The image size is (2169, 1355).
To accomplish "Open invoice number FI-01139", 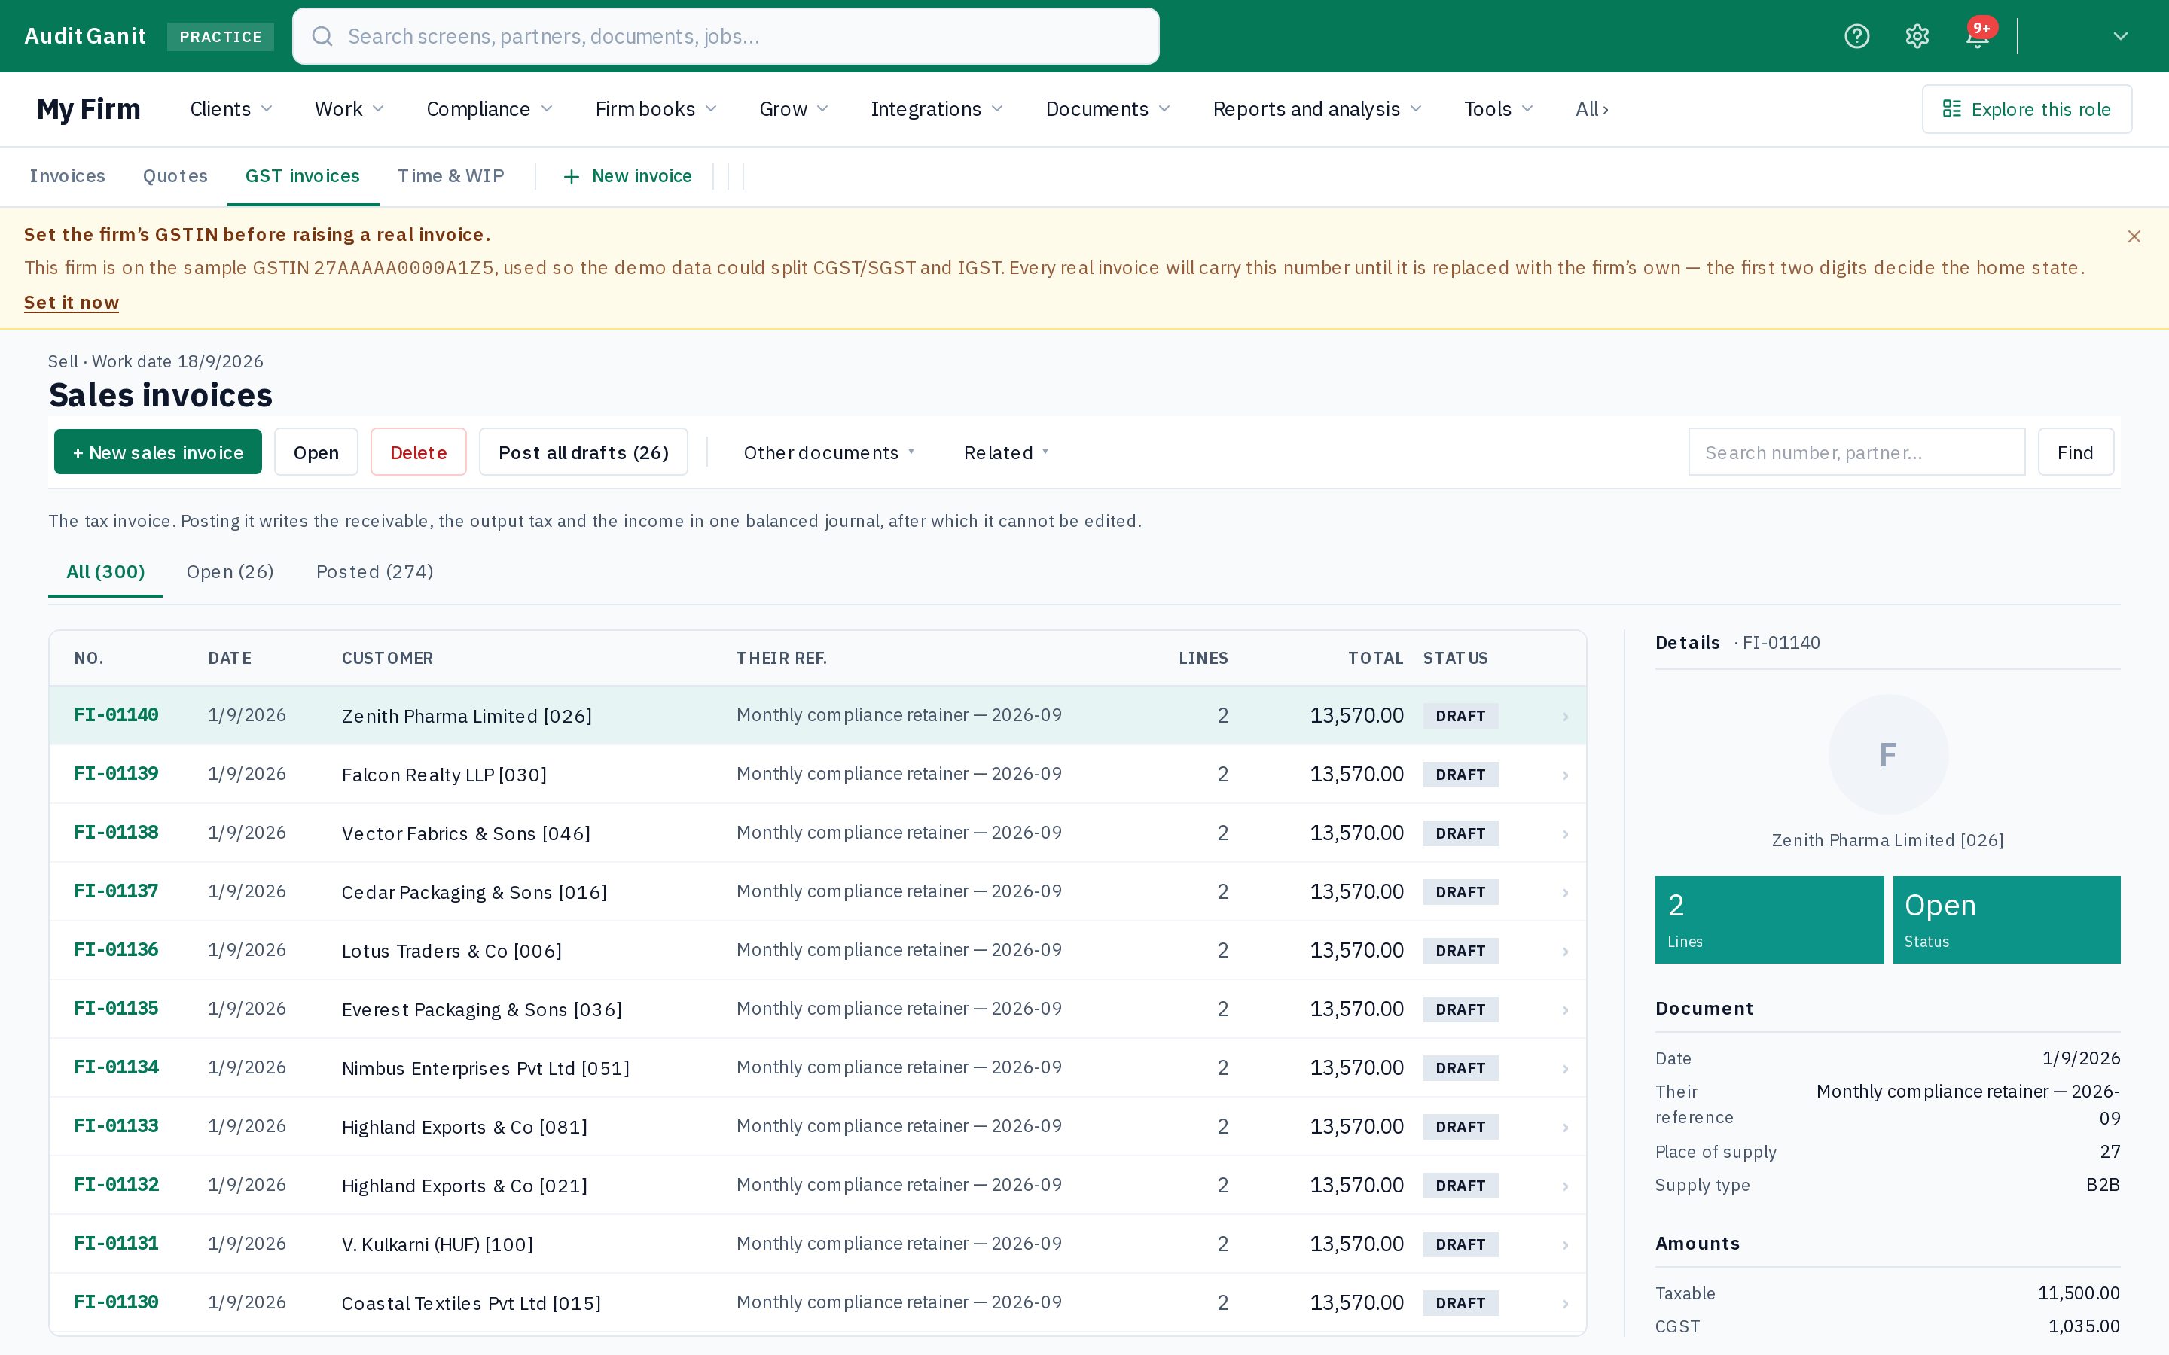I will point(117,773).
